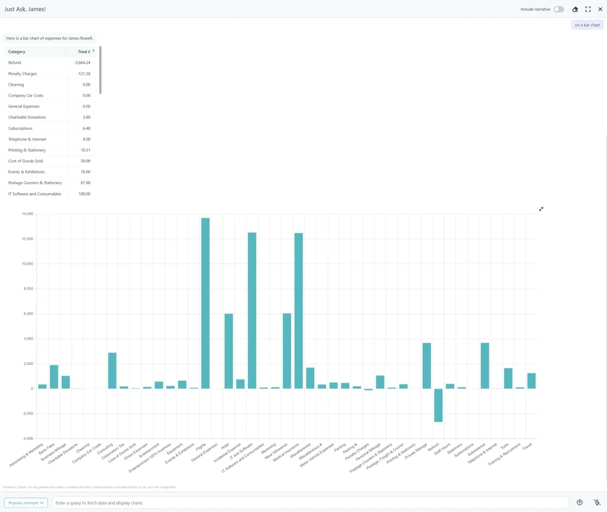The height and width of the screenshot is (512, 607).
Task: Sort by the Total £ column arrow
Action: tap(94, 51)
